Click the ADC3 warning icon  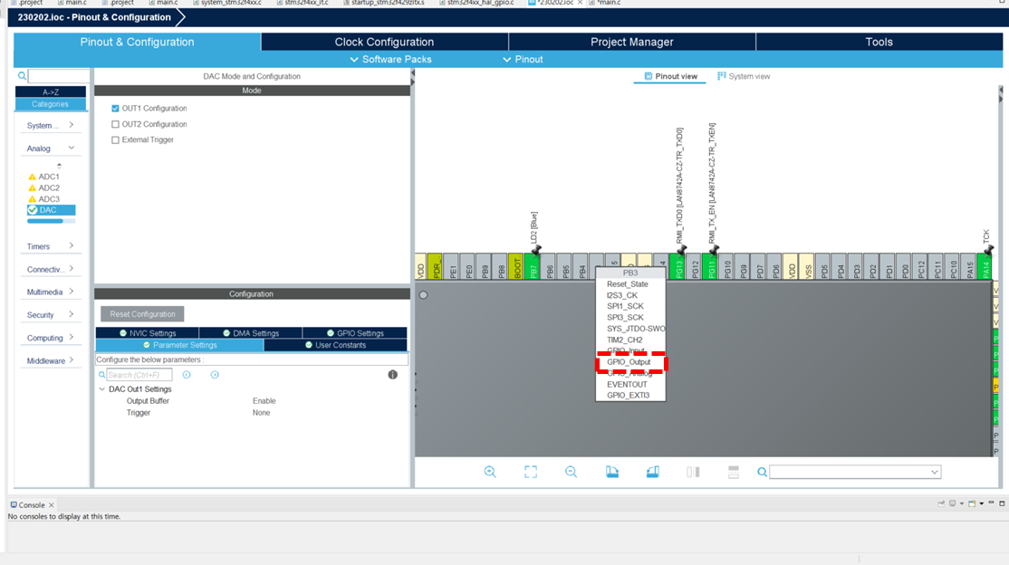click(33, 199)
